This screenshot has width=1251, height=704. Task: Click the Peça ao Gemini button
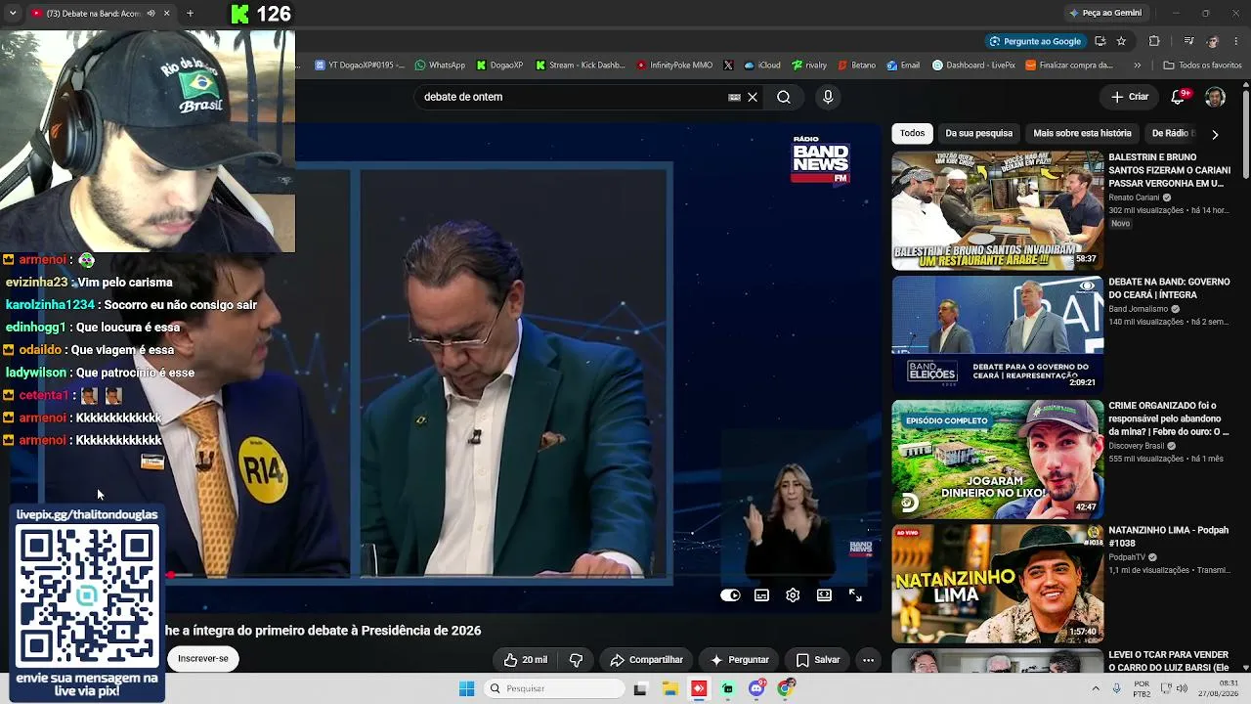click(1105, 13)
